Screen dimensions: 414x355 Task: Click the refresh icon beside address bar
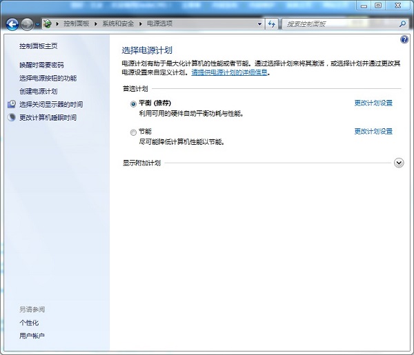[x=272, y=24]
